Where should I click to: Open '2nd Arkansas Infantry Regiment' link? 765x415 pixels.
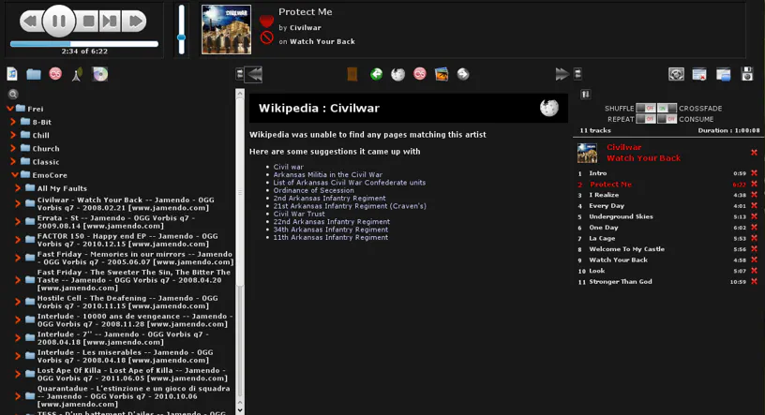tap(329, 198)
